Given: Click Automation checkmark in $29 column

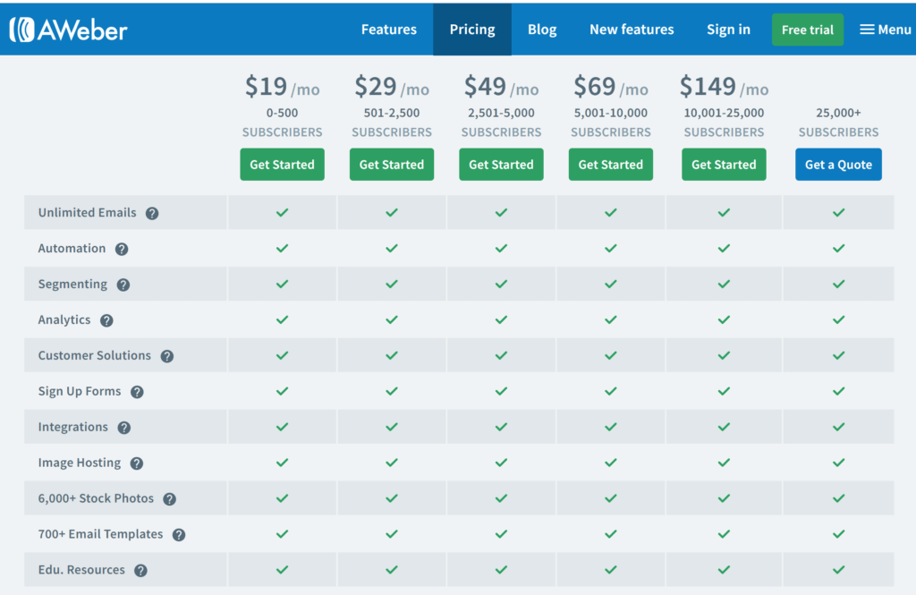Looking at the screenshot, I should pyautogui.click(x=392, y=248).
